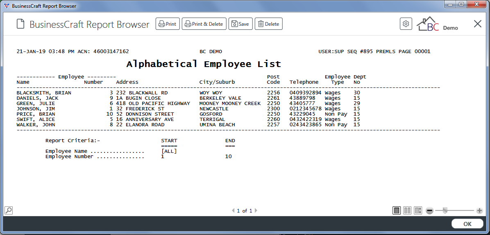
Task: Click the City/Suburb column header
Action: pos(217,82)
